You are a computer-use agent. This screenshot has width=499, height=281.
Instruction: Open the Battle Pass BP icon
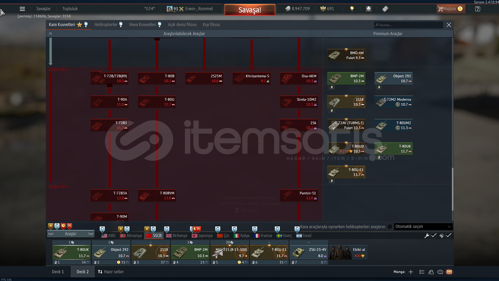tap(385, 9)
